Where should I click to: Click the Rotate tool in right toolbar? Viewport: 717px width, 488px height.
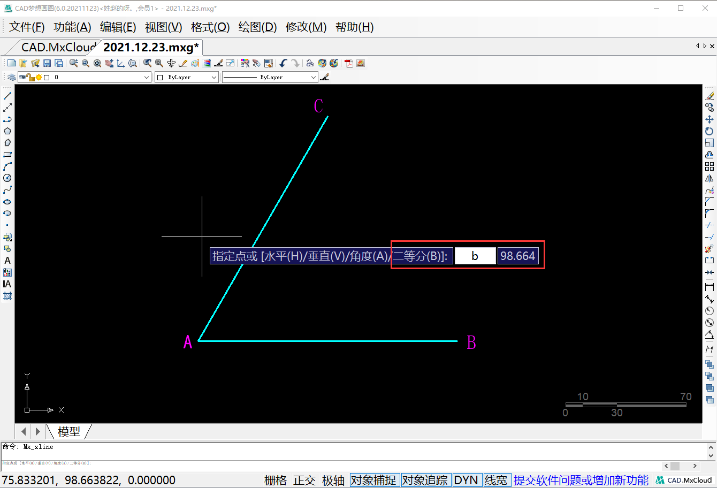click(x=710, y=131)
